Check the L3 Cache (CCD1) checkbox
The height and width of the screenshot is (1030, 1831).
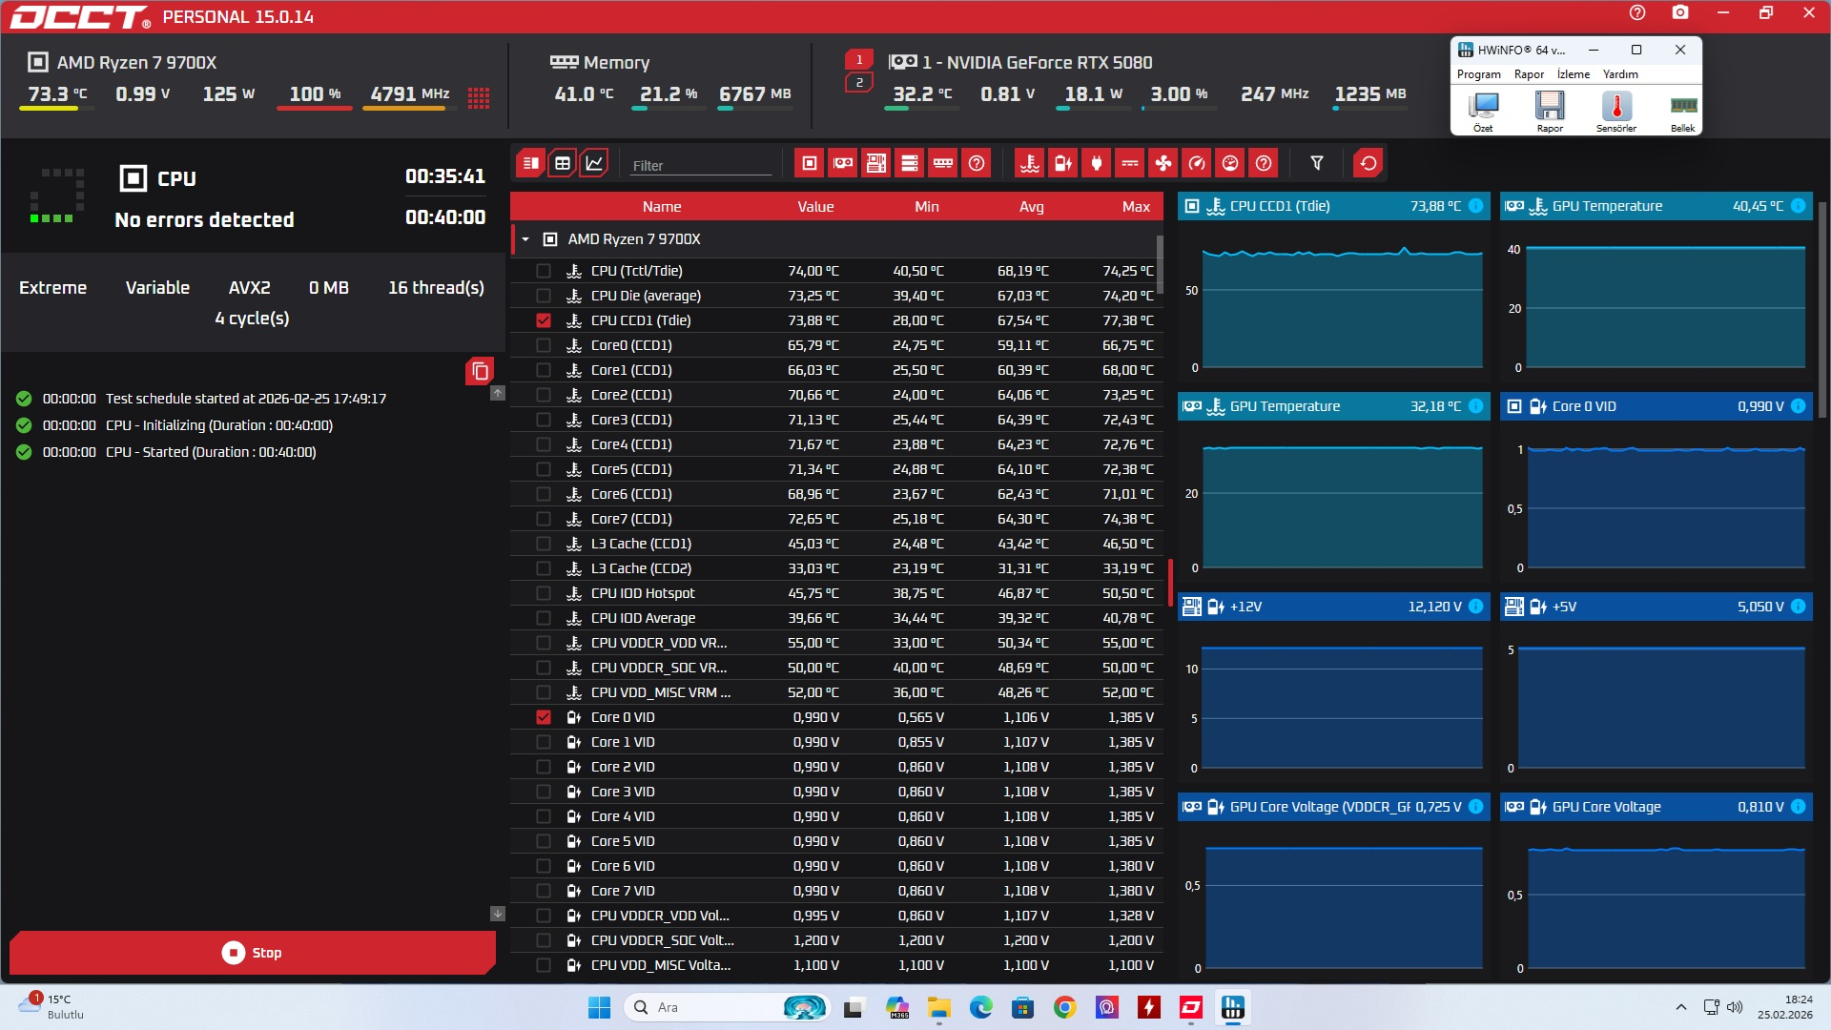544,544
